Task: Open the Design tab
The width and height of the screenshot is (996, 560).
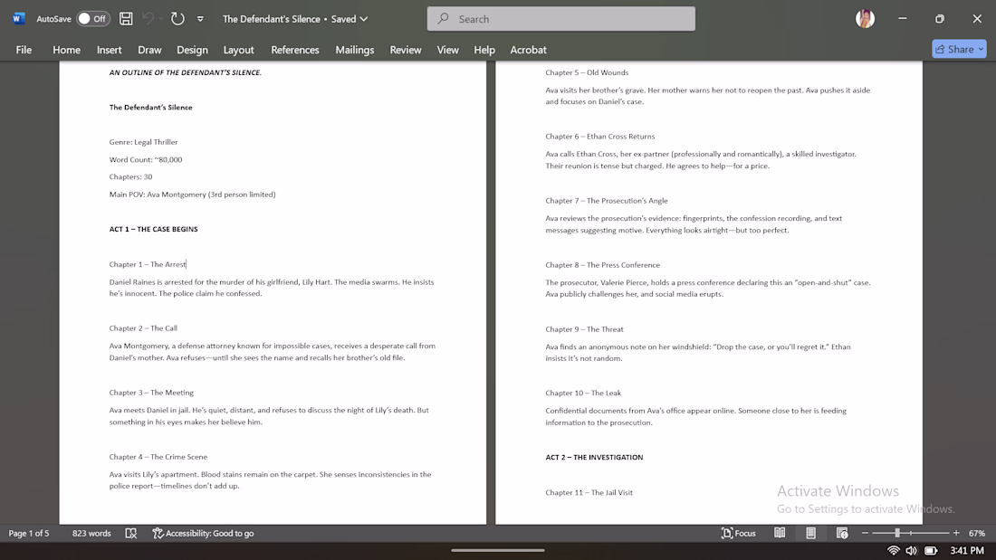Action: (x=192, y=50)
